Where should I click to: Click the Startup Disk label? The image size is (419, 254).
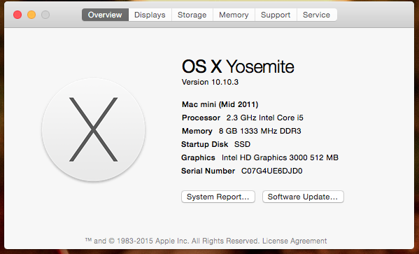coord(204,144)
